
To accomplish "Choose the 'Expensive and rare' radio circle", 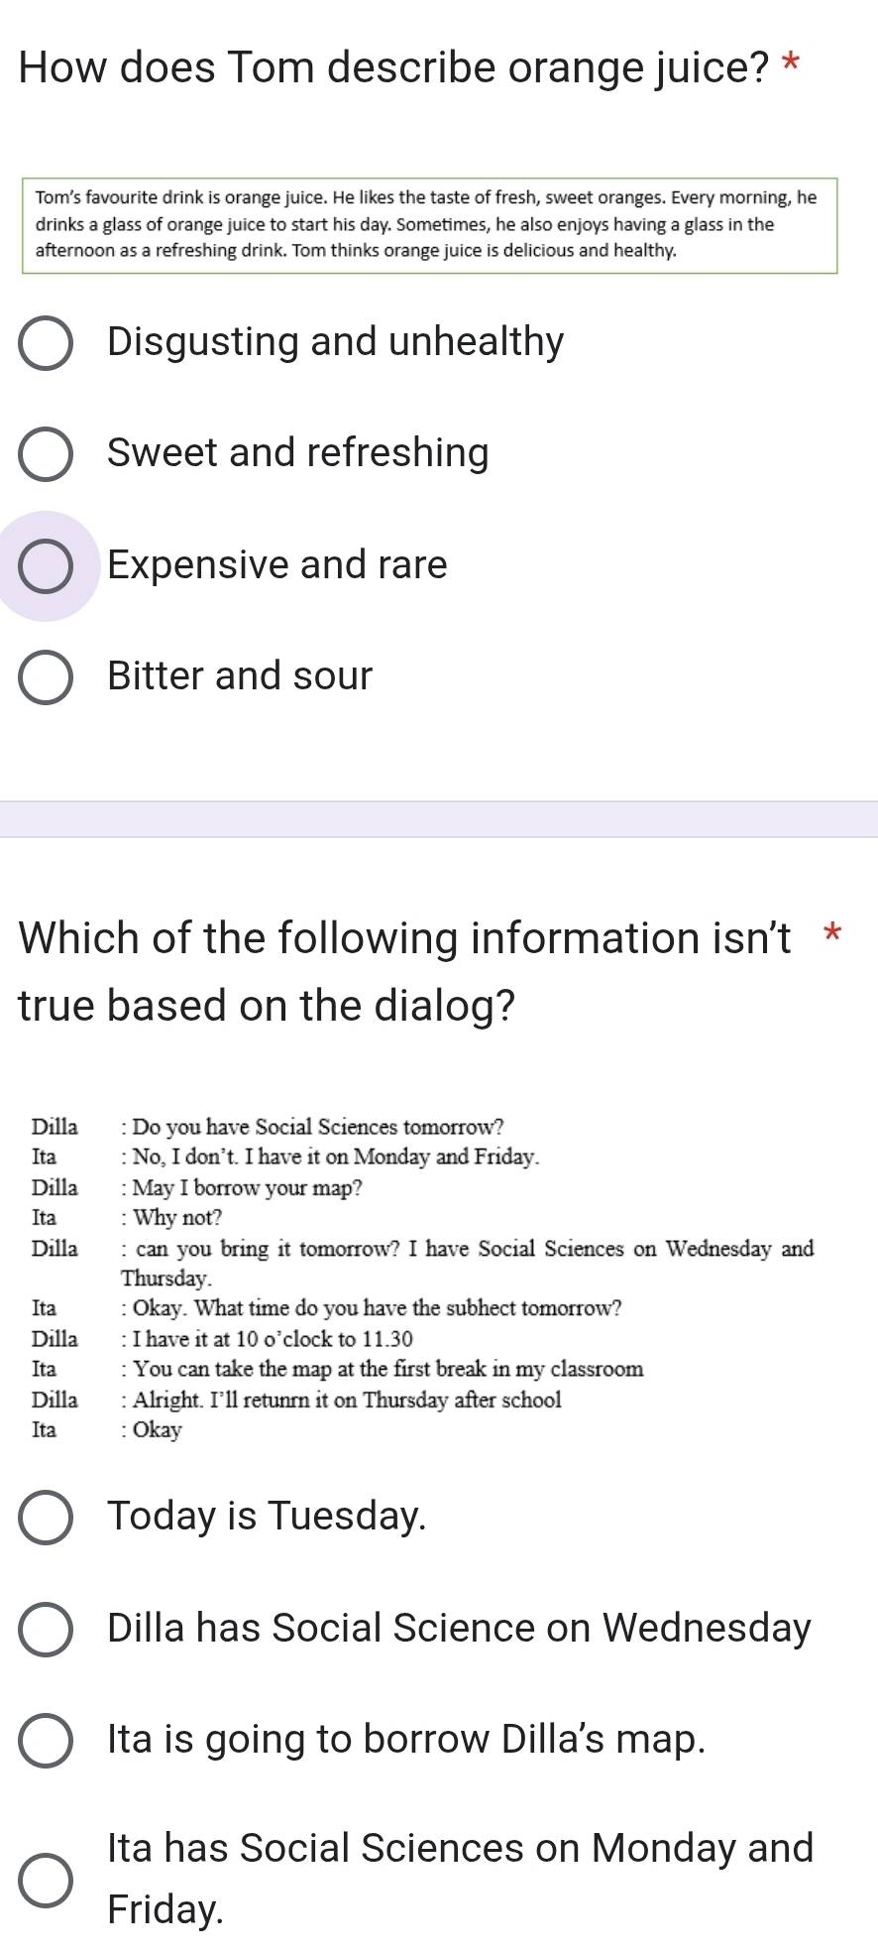I will (46, 566).
